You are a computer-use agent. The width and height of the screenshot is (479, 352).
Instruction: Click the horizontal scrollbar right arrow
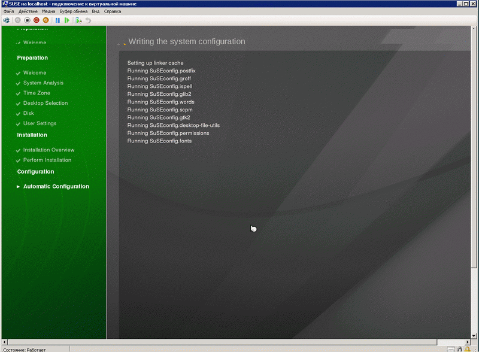pos(468,342)
